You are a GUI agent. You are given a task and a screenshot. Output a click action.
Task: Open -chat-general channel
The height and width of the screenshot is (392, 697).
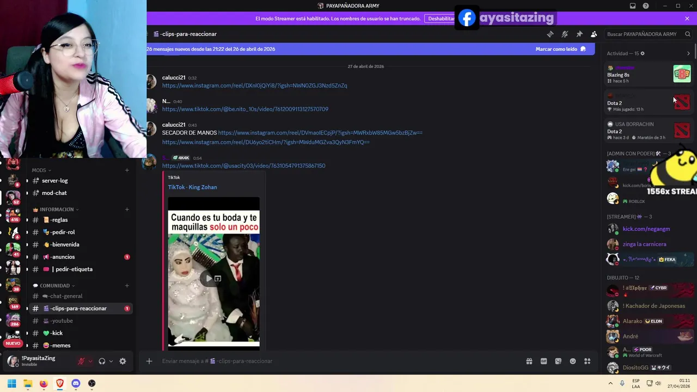pyautogui.click(x=81, y=296)
